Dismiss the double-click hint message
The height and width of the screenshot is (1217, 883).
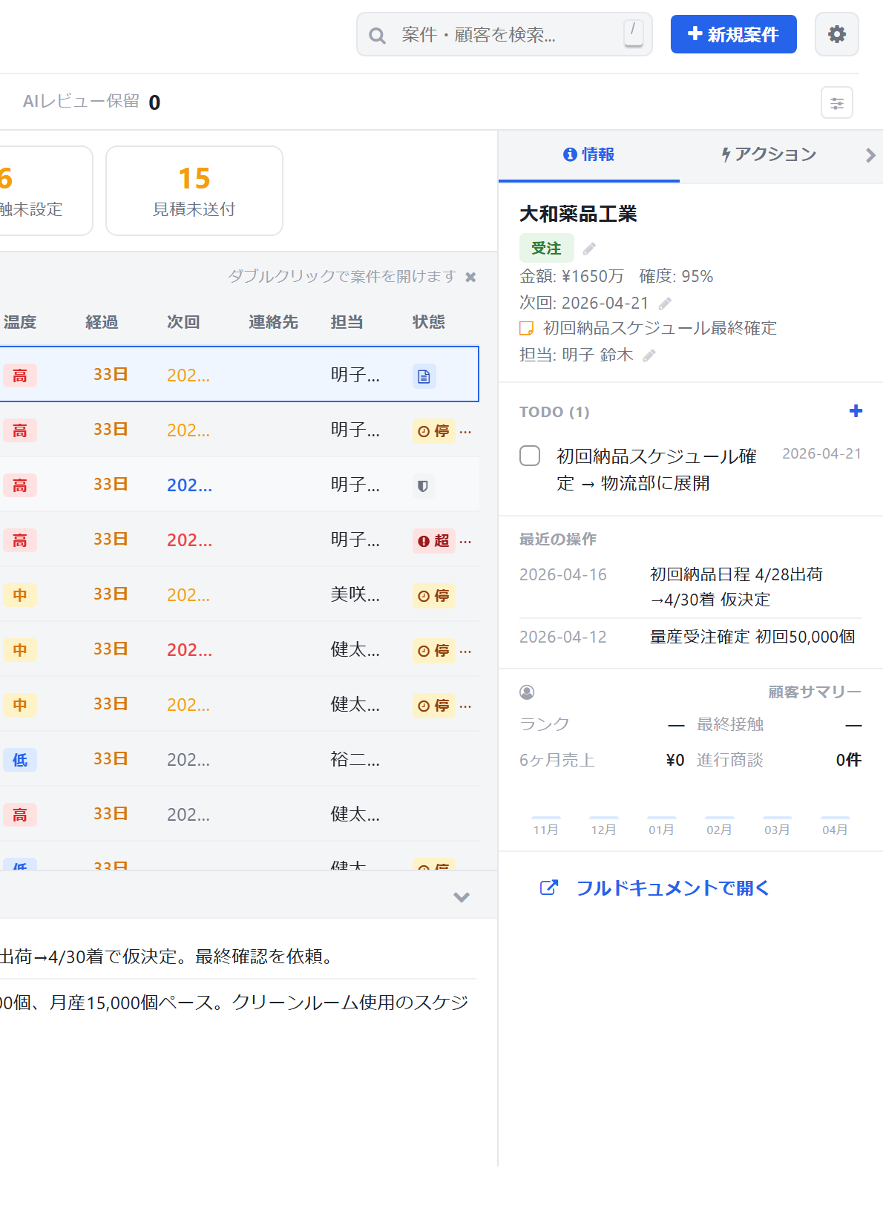point(470,277)
